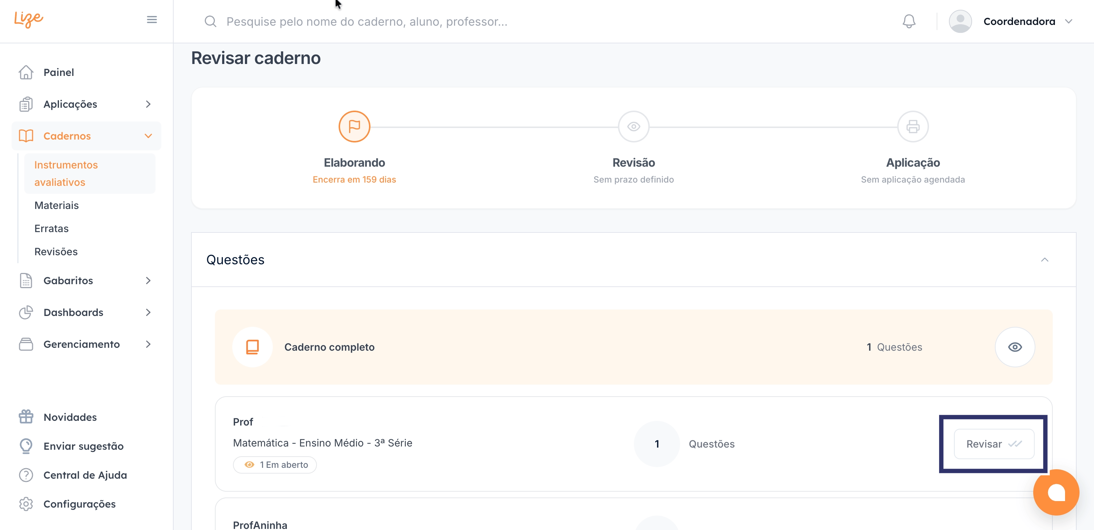Click the Lize logo

29,19
